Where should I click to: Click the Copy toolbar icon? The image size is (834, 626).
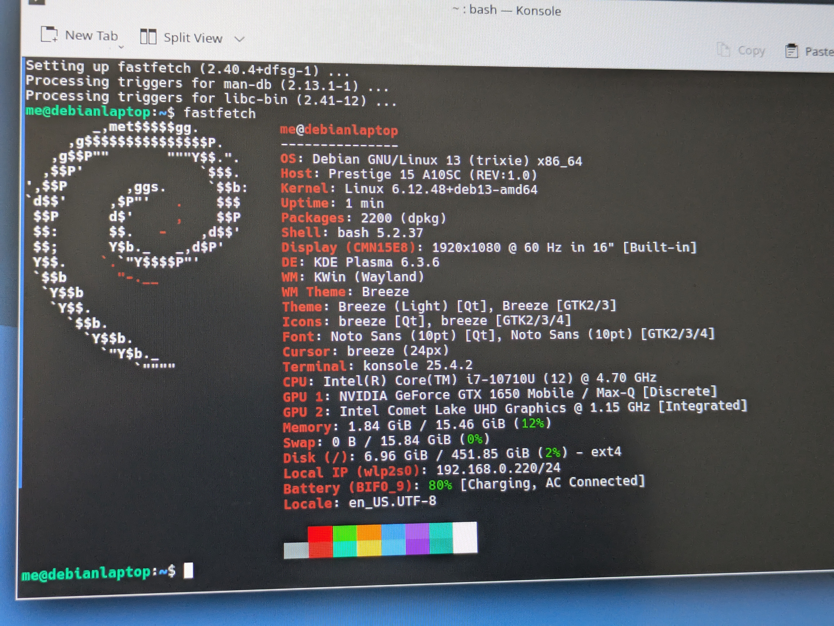(x=723, y=49)
